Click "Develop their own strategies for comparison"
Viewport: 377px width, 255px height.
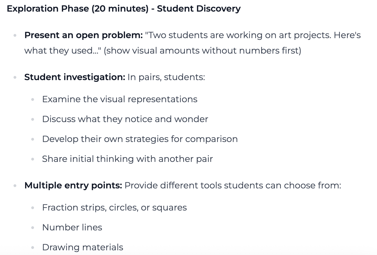(x=140, y=139)
